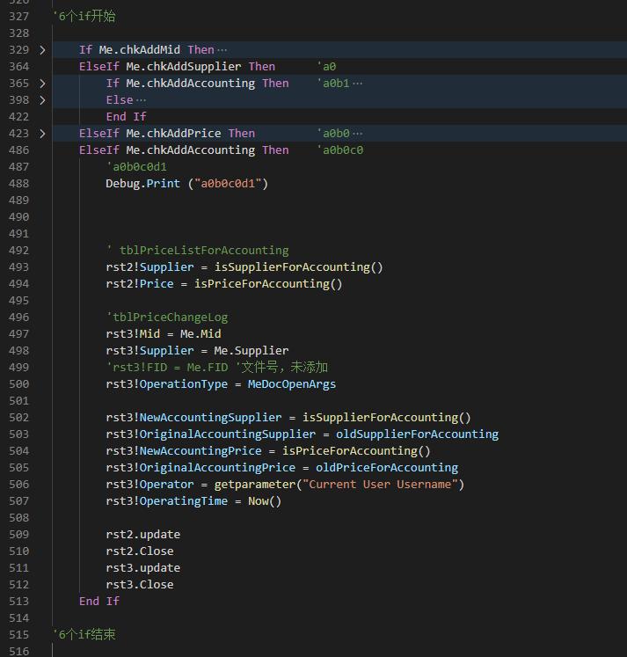Click 'Me.chkAddPrice' on line 423
This screenshot has height=657, width=627.
click(173, 133)
